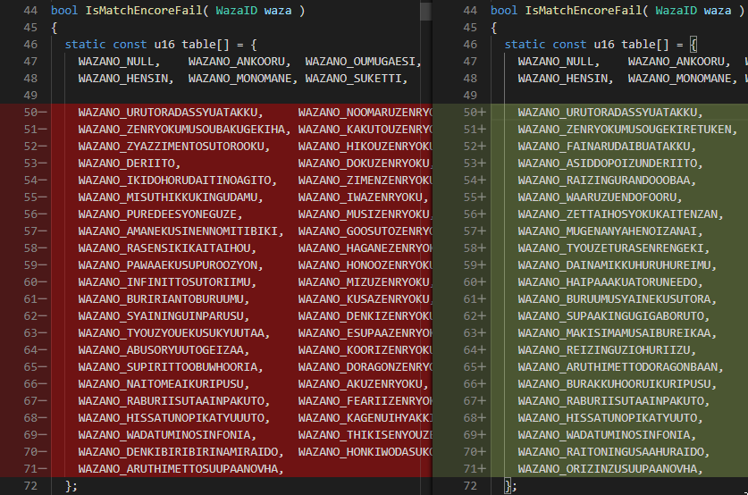Click line number 72 in the left pane
This screenshot has height=495, width=748.
coord(31,486)
